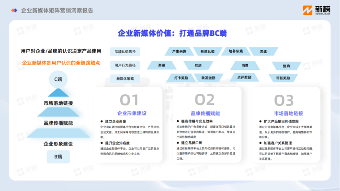Select the C端 circle at pyramid top

click(58, 79)
